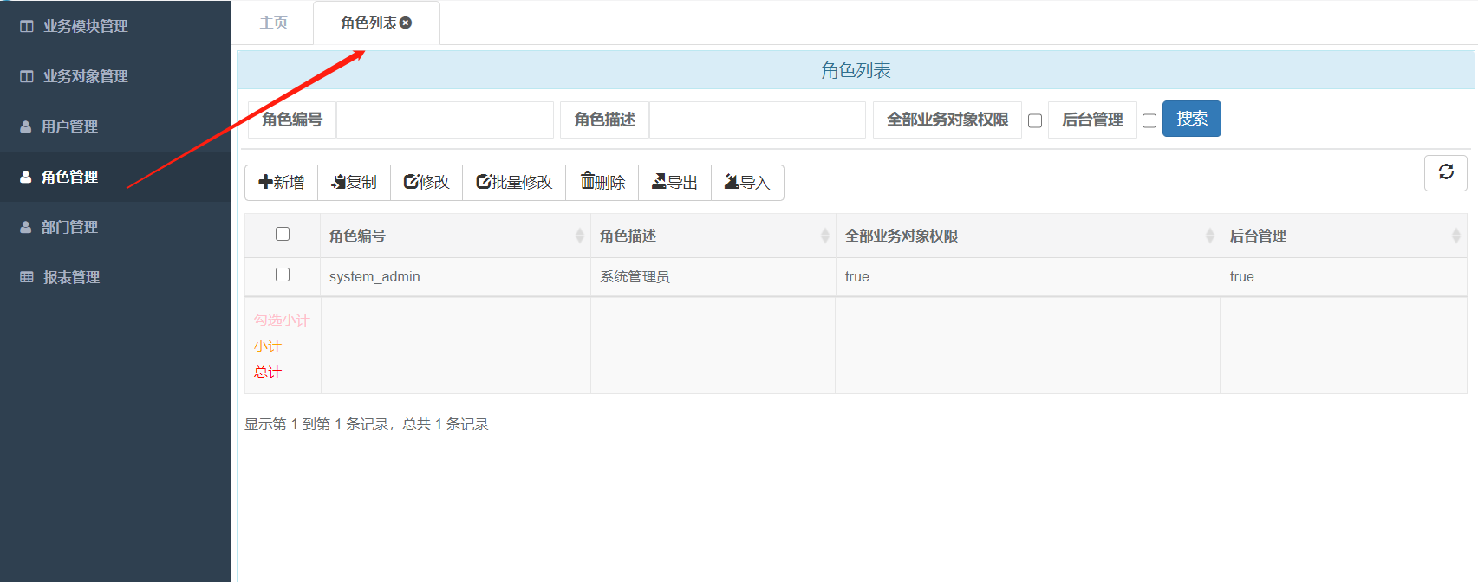Click the 修改 button label

click(x=434, y=183)
